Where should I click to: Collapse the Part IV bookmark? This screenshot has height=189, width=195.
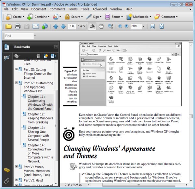click(x=17, y=83)
